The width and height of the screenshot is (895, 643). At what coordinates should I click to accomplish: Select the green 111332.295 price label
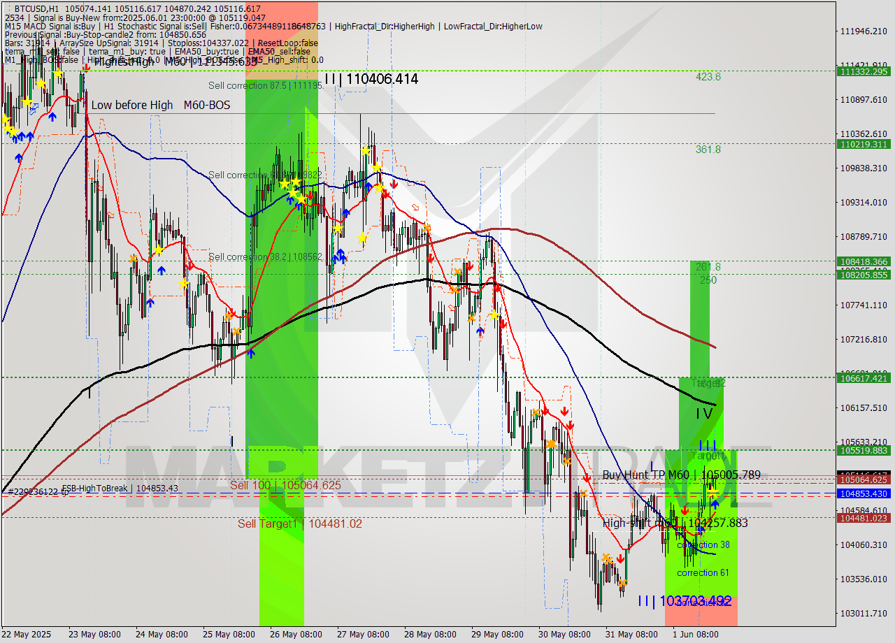pos(863,72)
